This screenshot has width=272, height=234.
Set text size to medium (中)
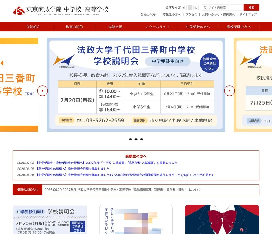pyautogui.click(x=190, y=8)
